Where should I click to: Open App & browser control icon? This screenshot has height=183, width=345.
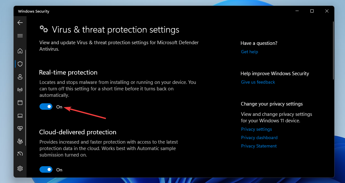[20, 103]
